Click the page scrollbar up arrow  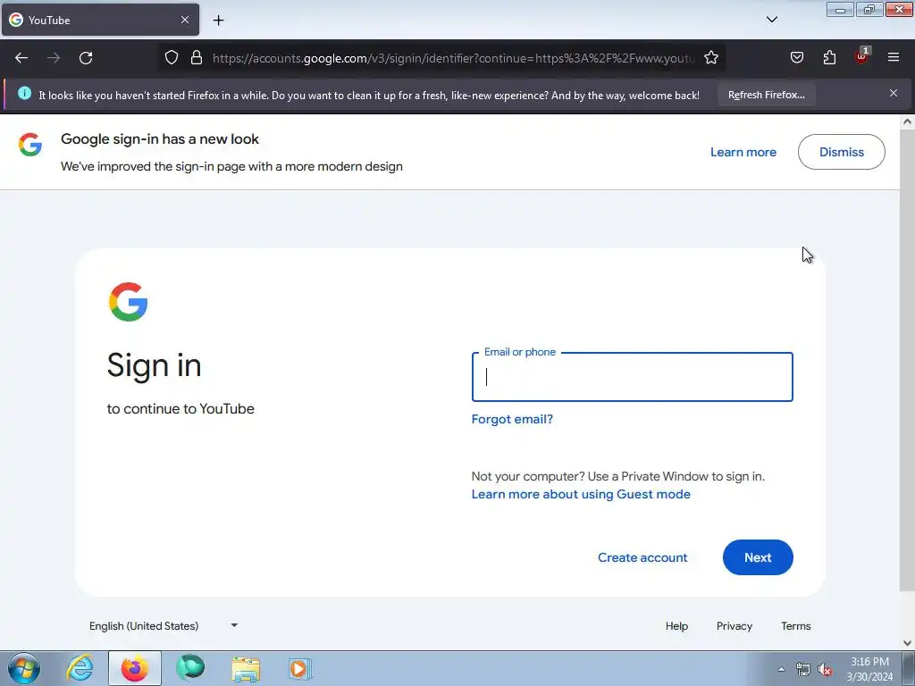[x=907, y=121]
